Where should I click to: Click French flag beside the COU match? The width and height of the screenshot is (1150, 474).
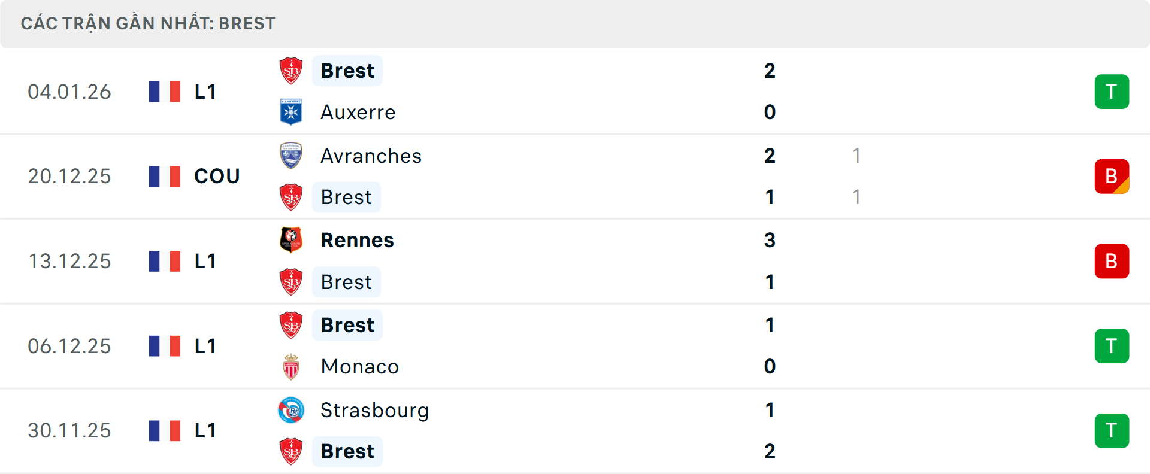coord(165,177)
